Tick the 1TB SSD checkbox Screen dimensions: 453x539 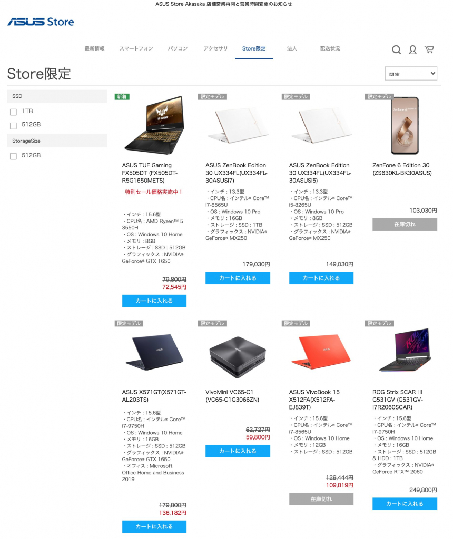13,112
